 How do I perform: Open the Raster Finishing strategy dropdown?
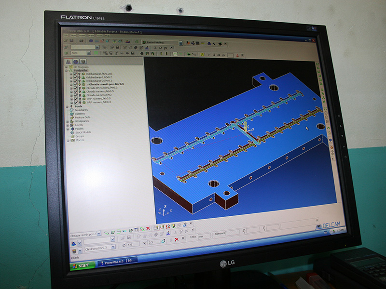pos(180,42)
